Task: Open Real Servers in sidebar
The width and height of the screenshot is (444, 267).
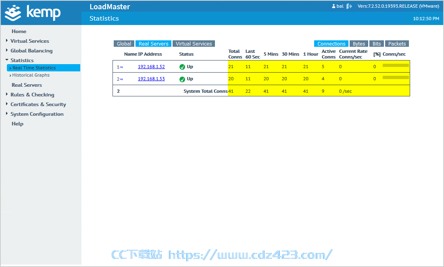Action: pos(27,85)
